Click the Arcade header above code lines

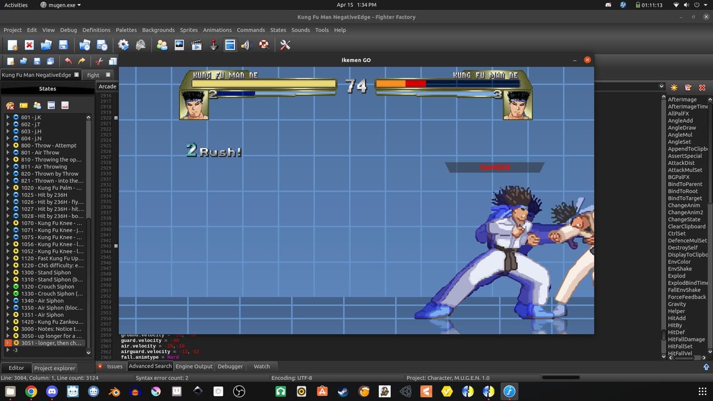point(108,86)
